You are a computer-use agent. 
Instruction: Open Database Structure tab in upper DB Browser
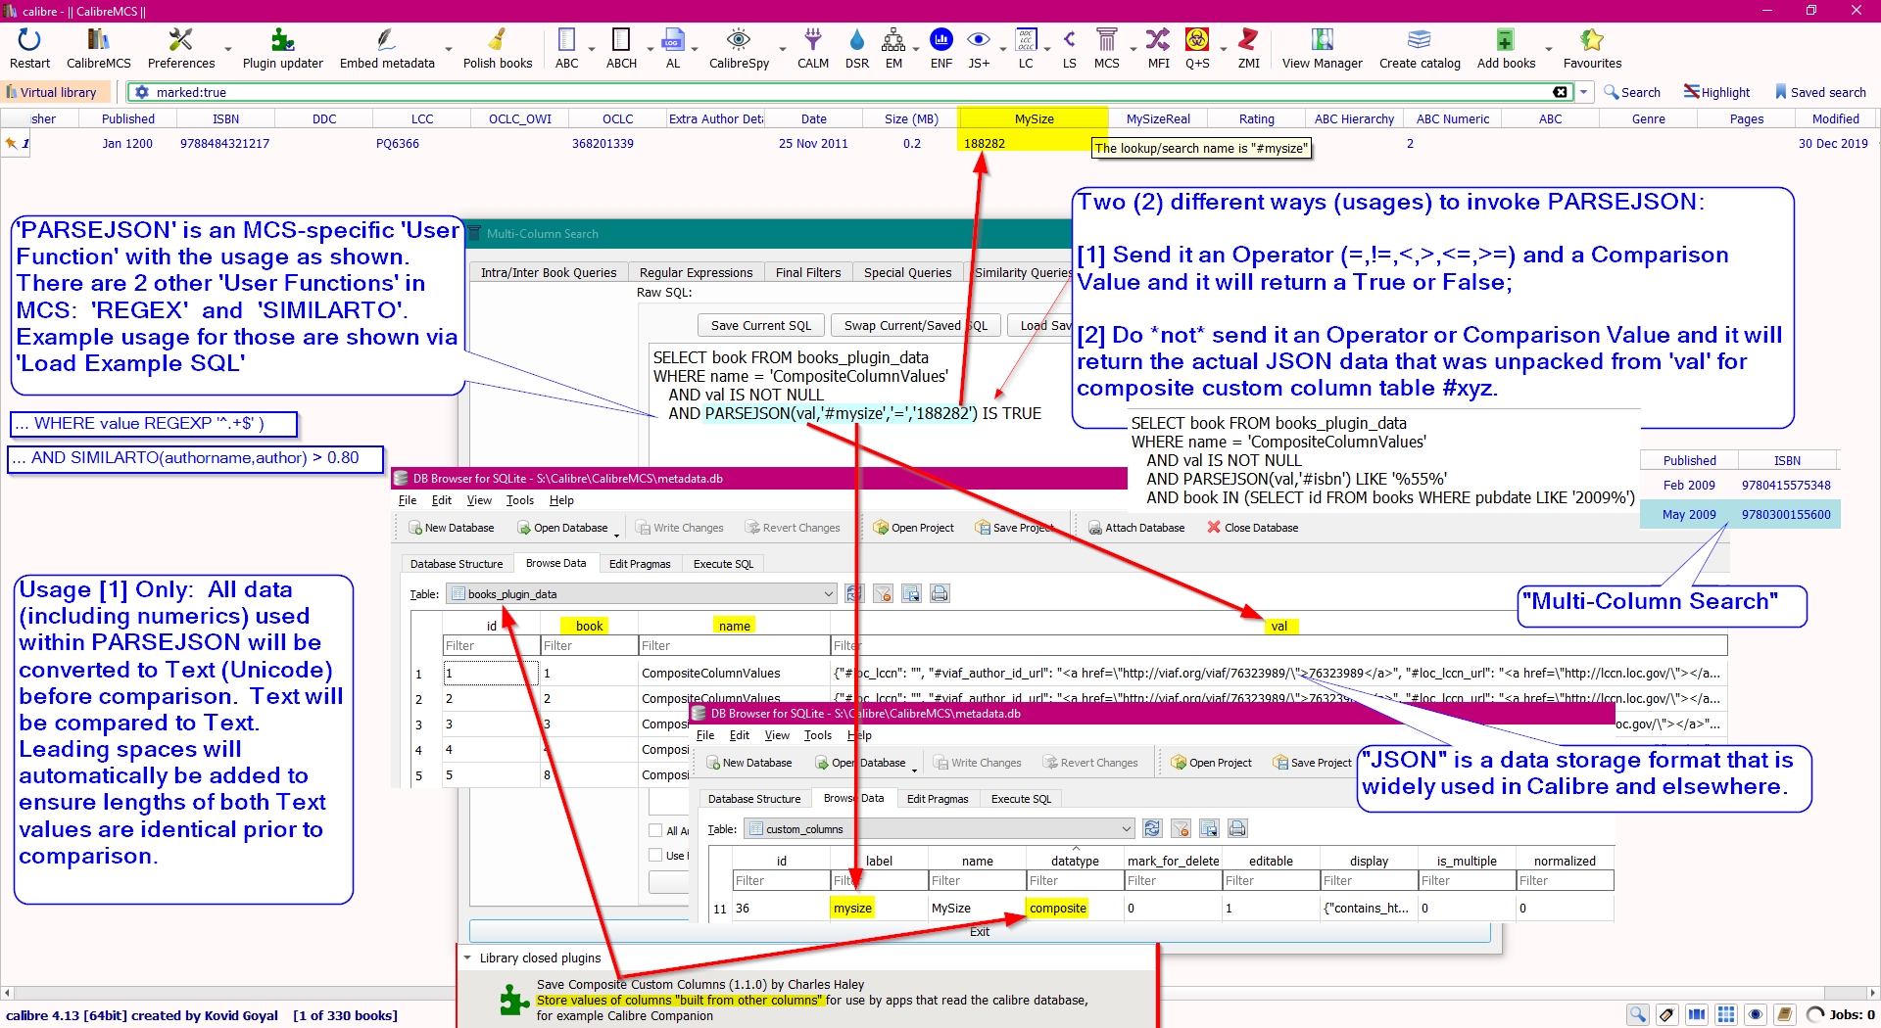click(x=457, y=564)
